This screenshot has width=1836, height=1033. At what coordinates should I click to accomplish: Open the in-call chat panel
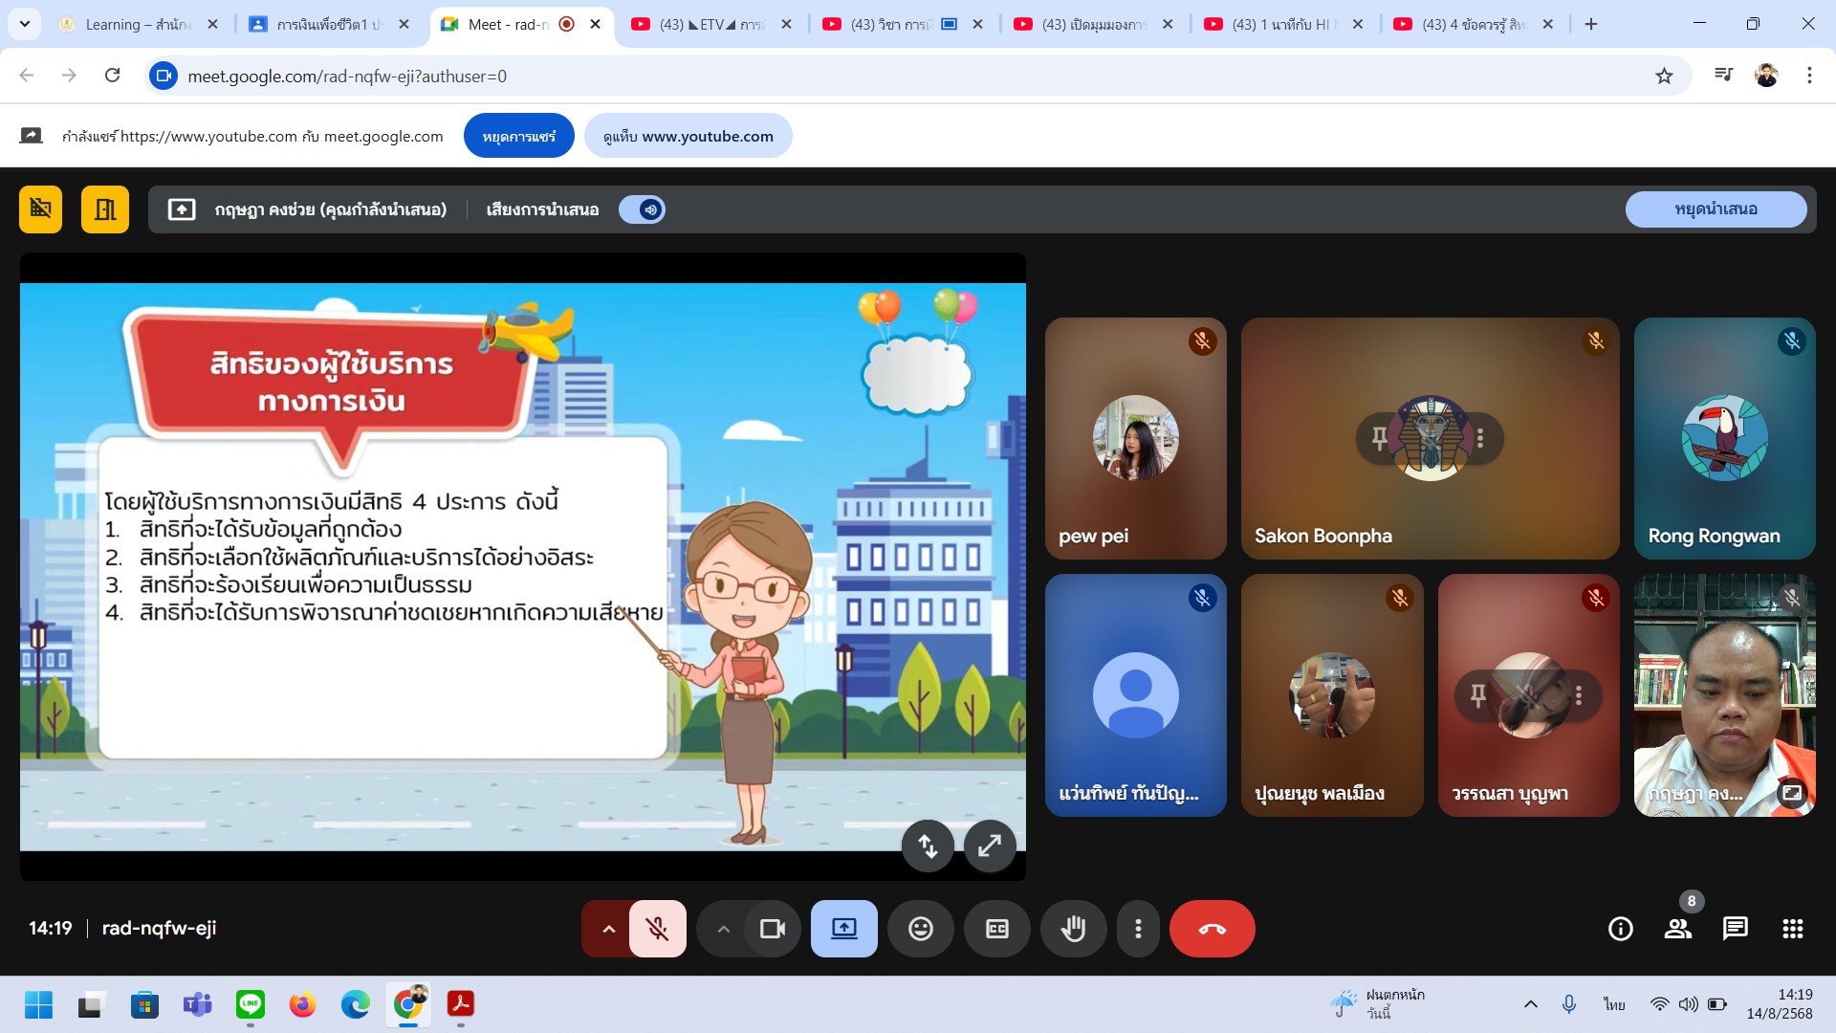[x=1735, y=928]
